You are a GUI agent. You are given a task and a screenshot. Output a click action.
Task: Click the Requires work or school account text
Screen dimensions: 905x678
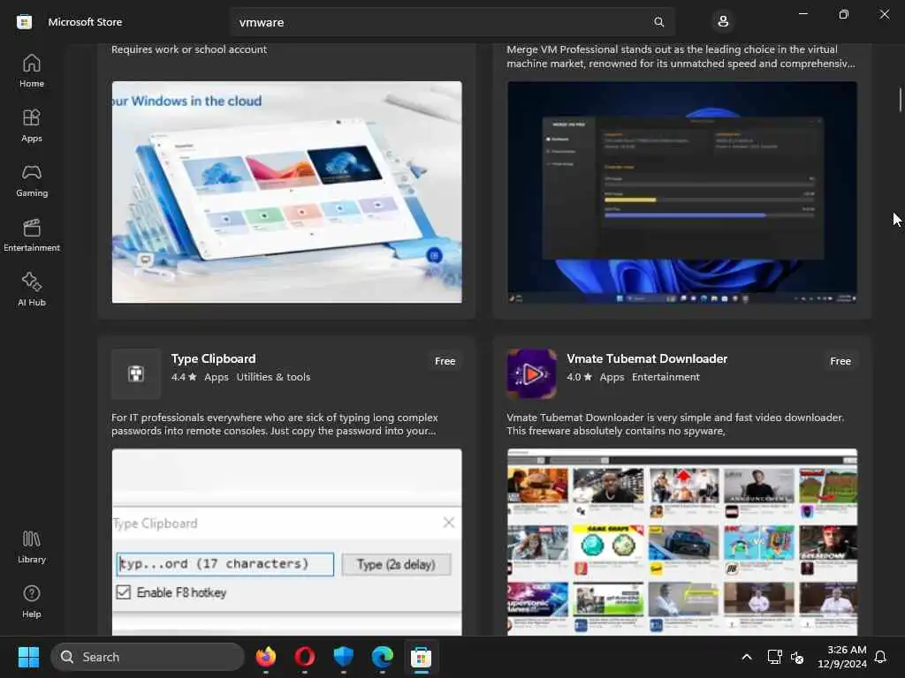(x=189, y=49)
